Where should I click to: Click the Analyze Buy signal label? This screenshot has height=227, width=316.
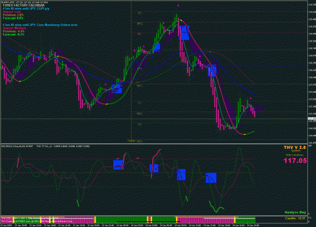point(295,212)
